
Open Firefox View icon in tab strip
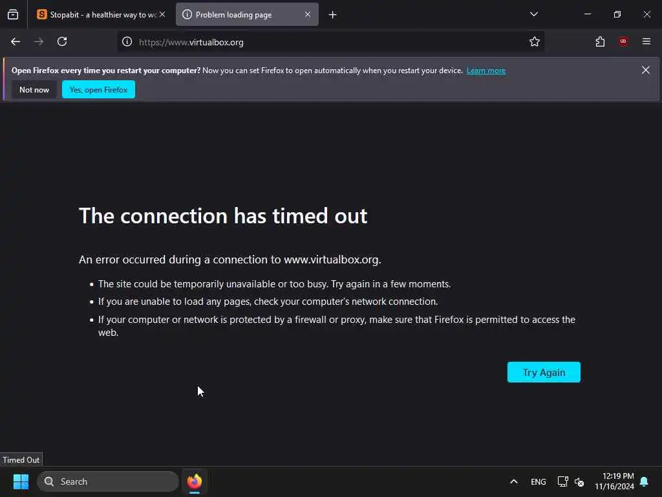point(13,14)
